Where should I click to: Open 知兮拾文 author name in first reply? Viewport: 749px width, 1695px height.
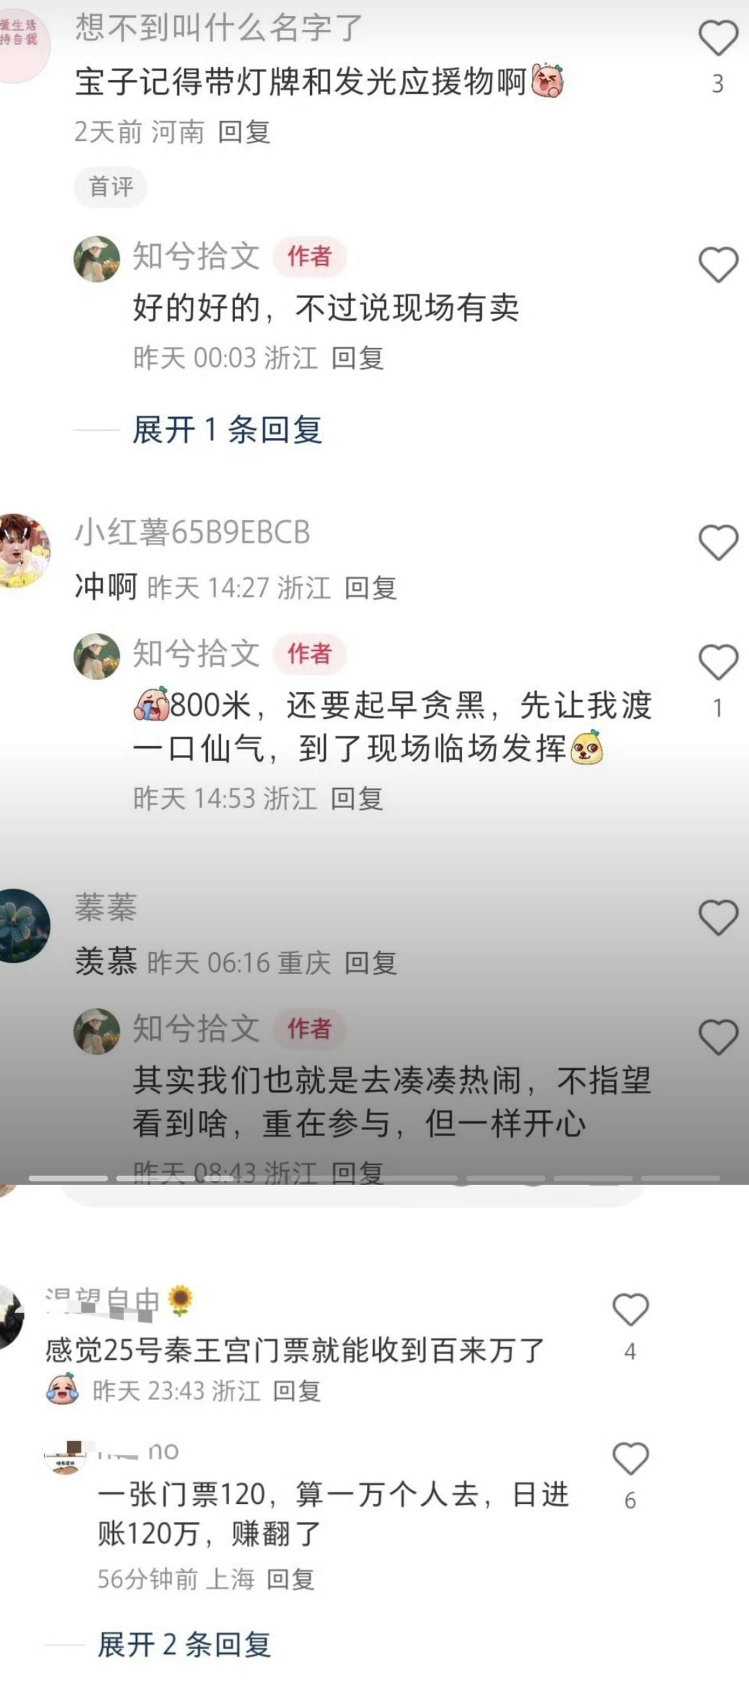pyautogui.click(x=197, y=256)
